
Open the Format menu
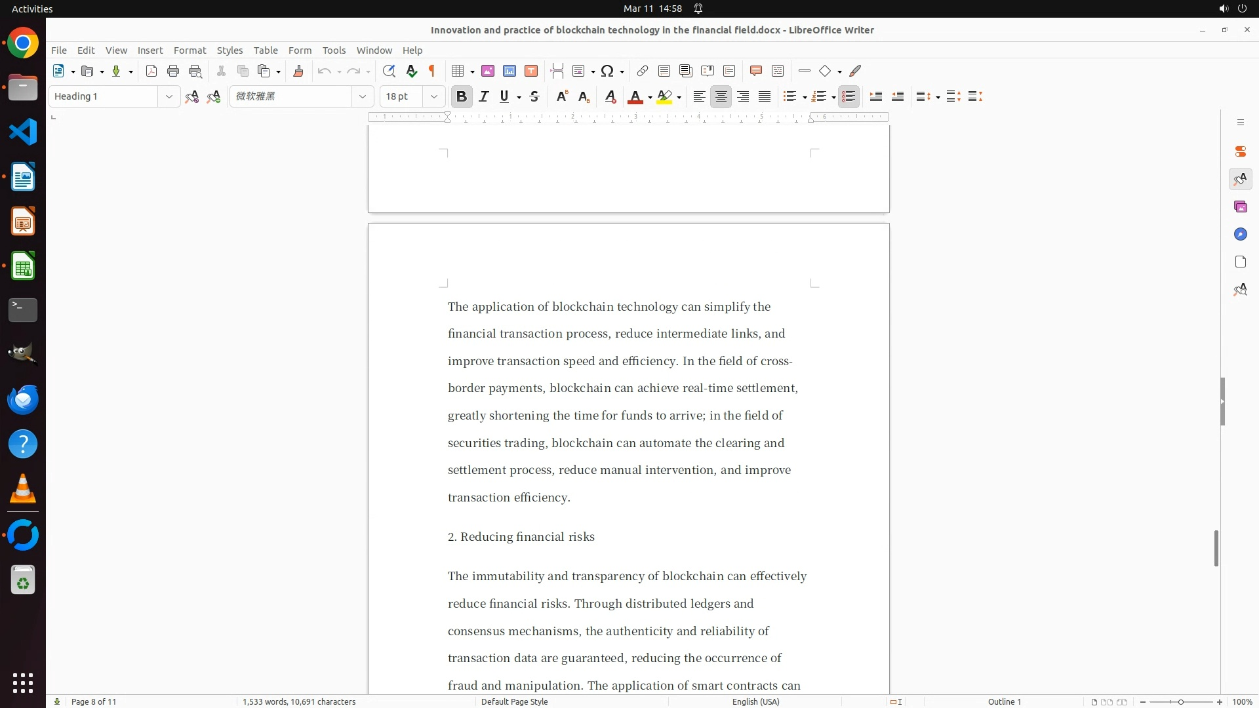point(190,50)
